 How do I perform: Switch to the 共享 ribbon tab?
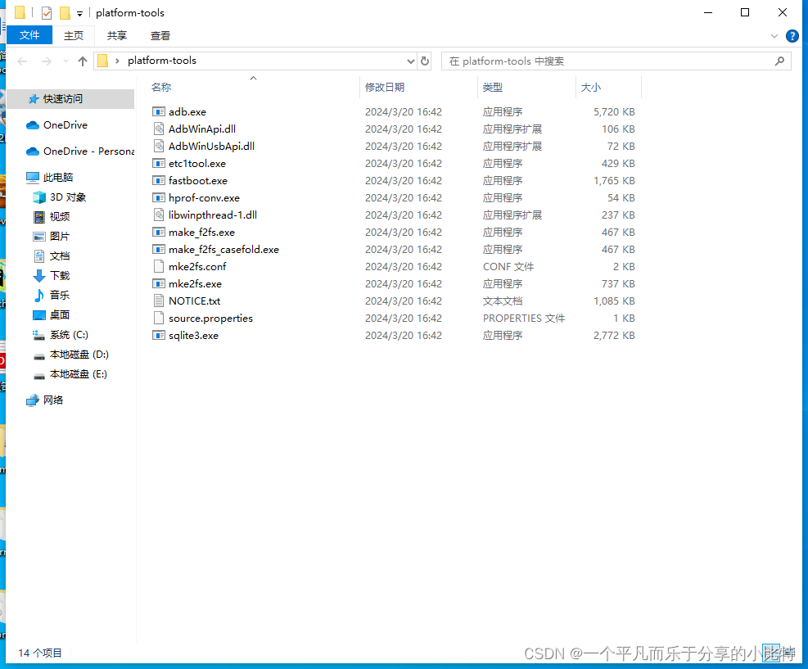[x=117, y=35]
